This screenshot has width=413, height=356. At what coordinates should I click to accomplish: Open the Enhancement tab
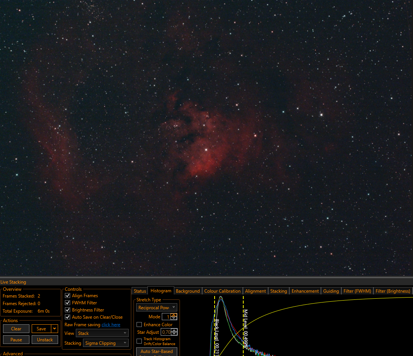point(305,291)
